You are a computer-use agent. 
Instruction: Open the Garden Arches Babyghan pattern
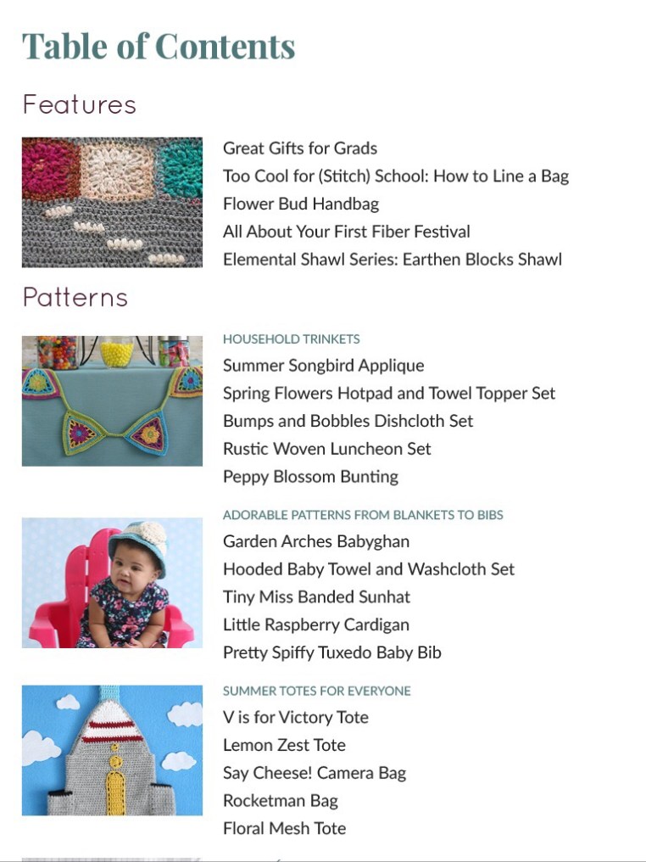point(315,541)
